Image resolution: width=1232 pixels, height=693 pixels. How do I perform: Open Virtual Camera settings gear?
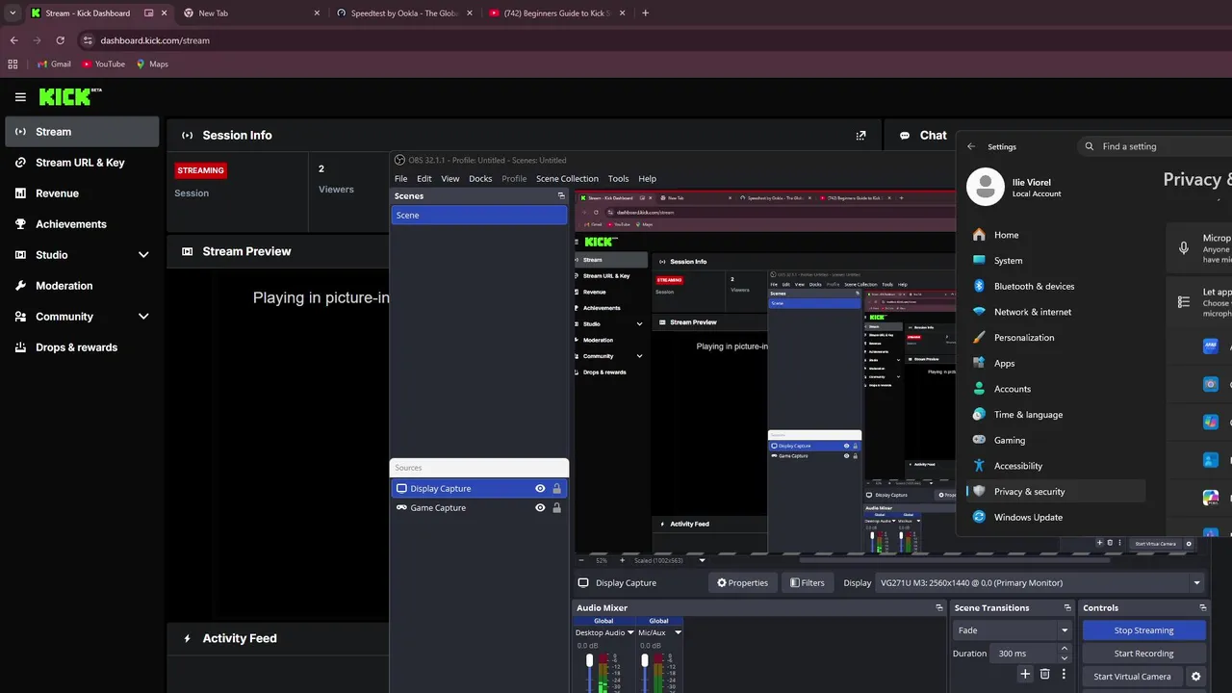pyautogui.click(x=1196, y=677)
